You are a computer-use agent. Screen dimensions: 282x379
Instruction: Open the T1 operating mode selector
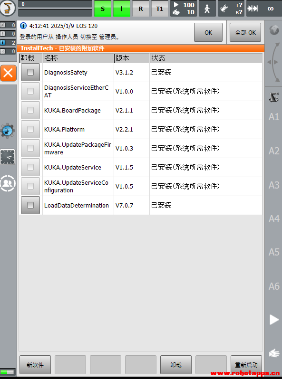(x=159, y=9)
